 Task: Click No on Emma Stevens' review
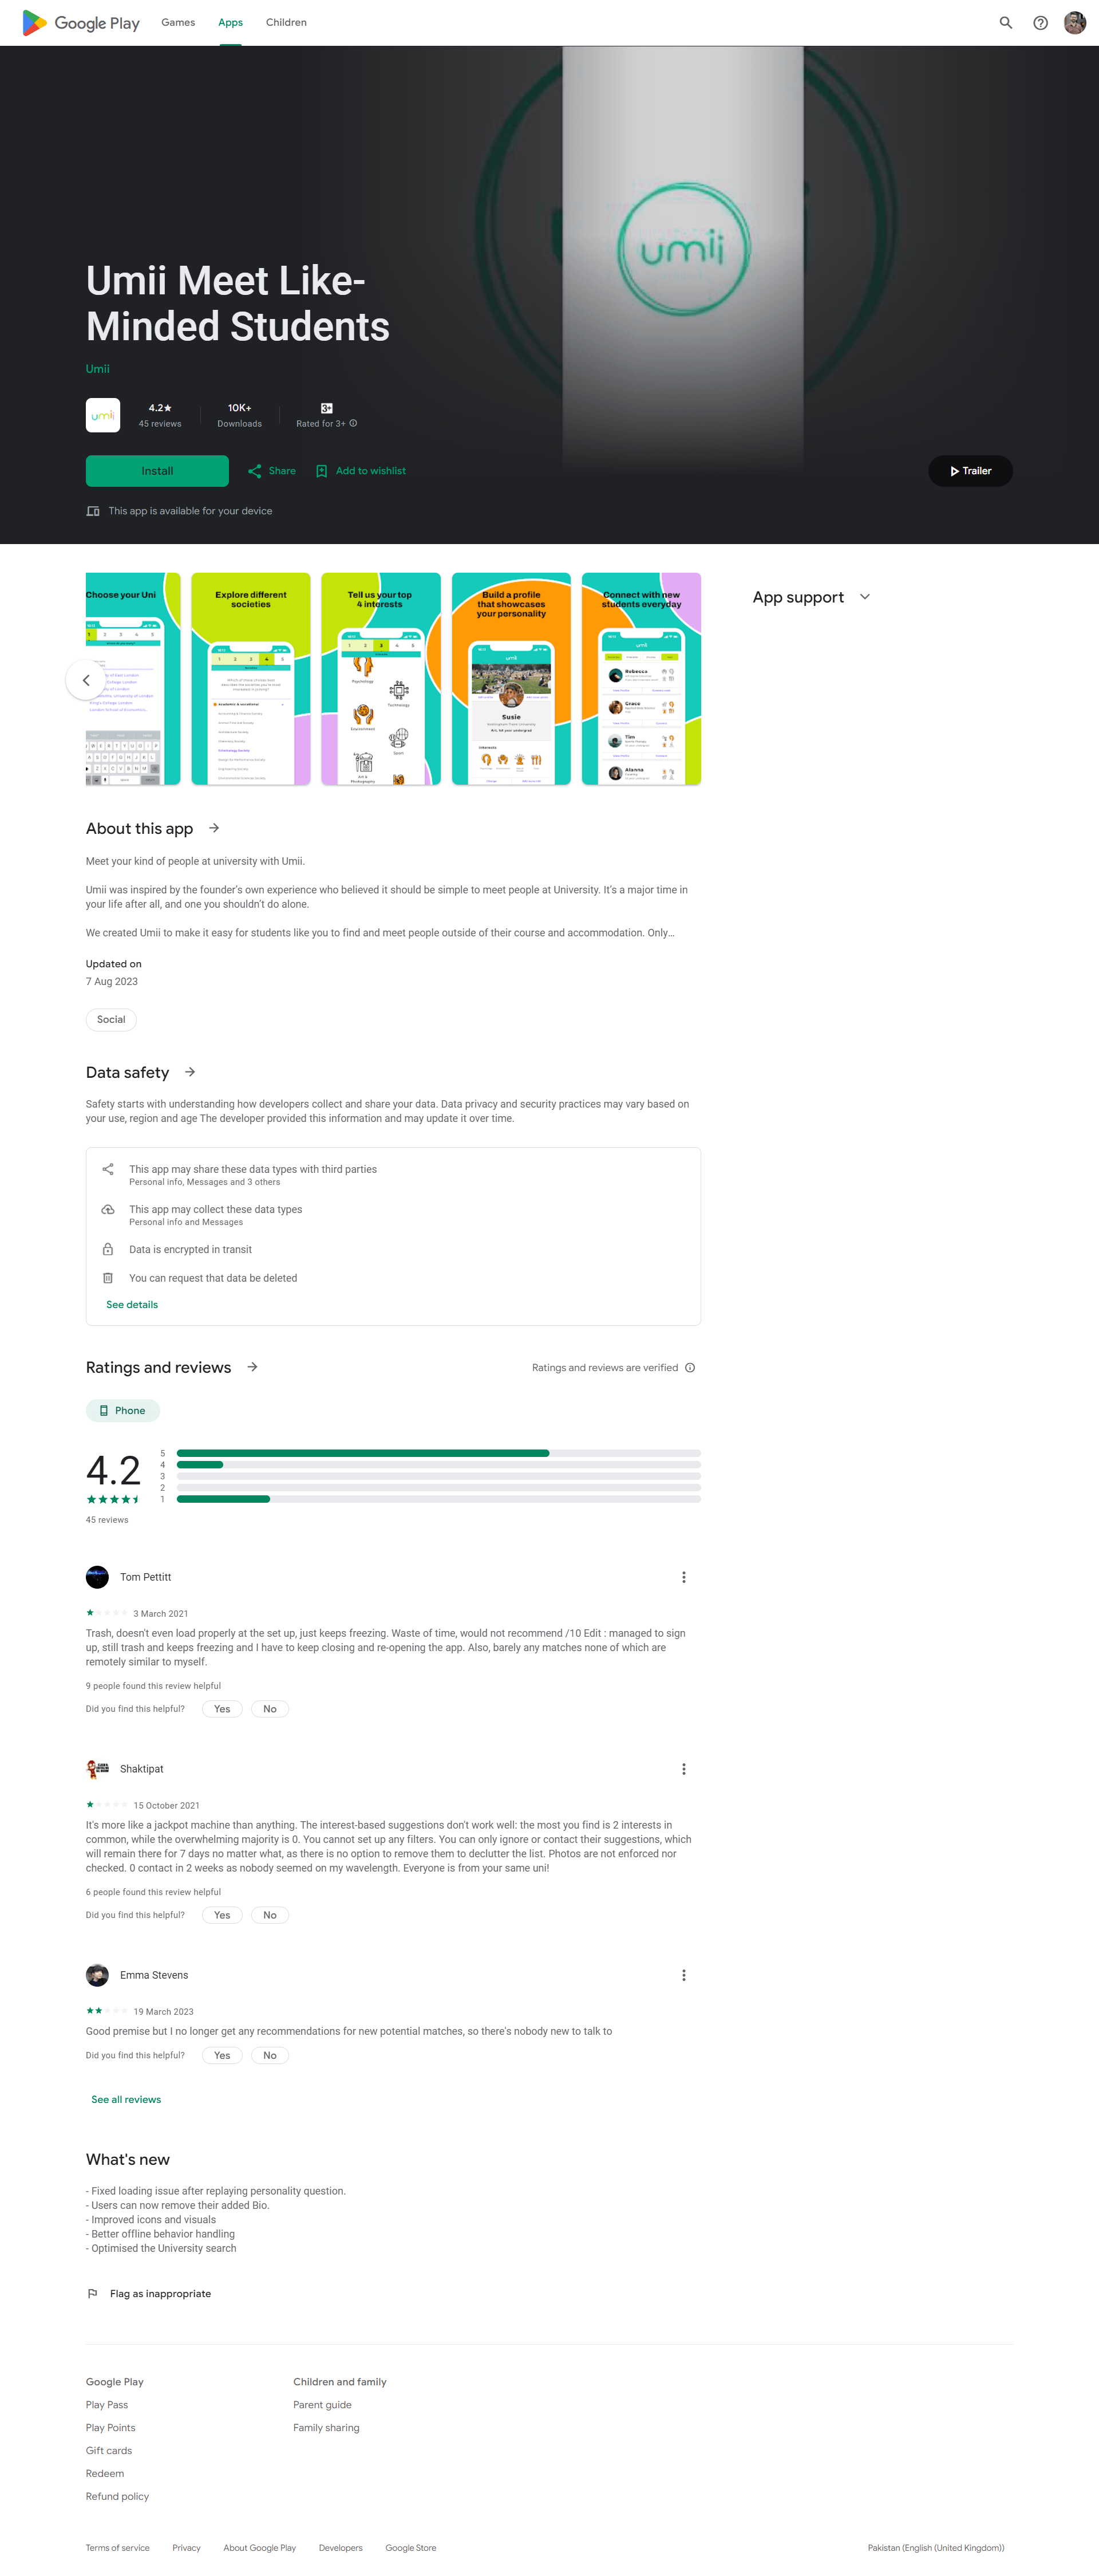pos(269,2055)
